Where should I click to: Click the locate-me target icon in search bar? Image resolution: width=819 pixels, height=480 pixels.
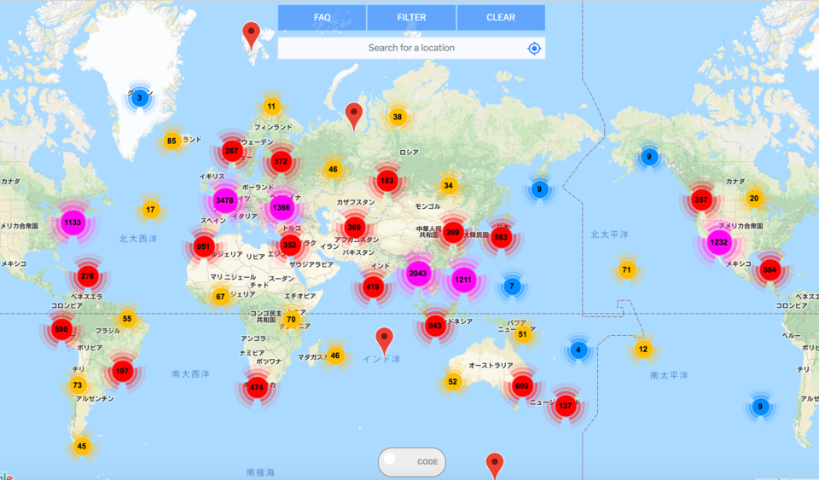click(534, 49)
